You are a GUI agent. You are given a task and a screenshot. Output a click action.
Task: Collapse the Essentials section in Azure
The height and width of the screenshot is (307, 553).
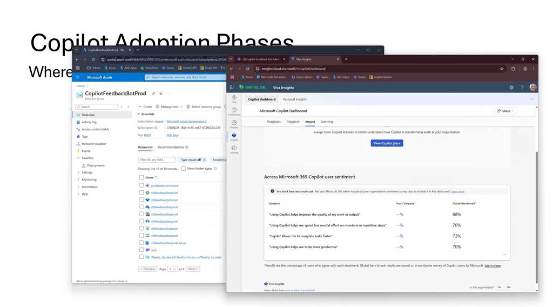(139, 115)
